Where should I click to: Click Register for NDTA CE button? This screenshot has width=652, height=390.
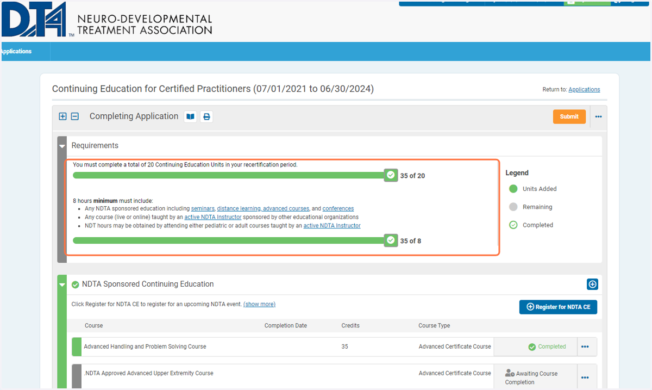558,307
